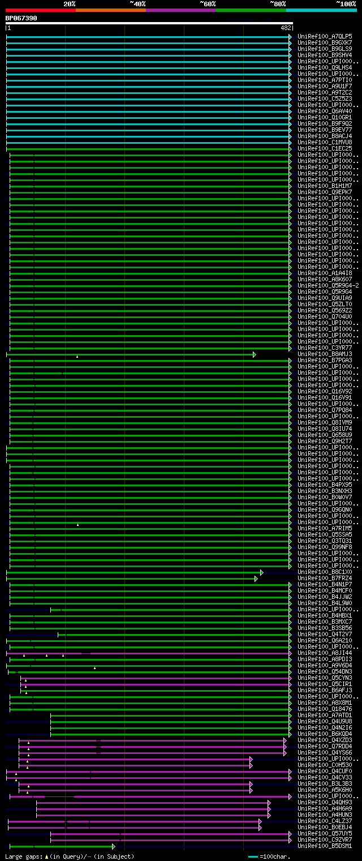Select hit label UniRef100_Q9EPK7
362x861 pixels.
[x=325, y=192]
